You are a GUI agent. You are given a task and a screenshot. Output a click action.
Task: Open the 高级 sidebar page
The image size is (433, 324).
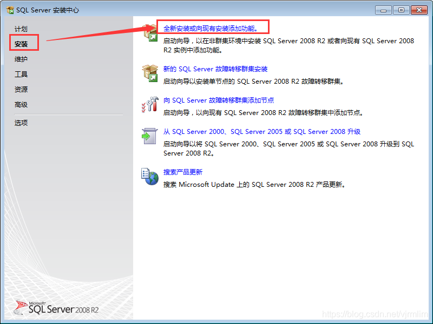21,105
